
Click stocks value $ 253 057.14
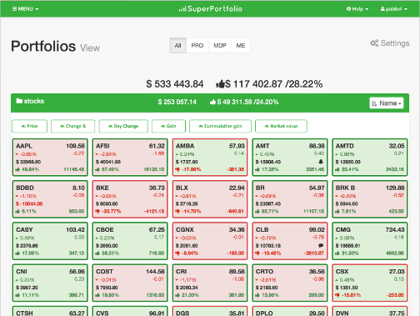[177, 102]
